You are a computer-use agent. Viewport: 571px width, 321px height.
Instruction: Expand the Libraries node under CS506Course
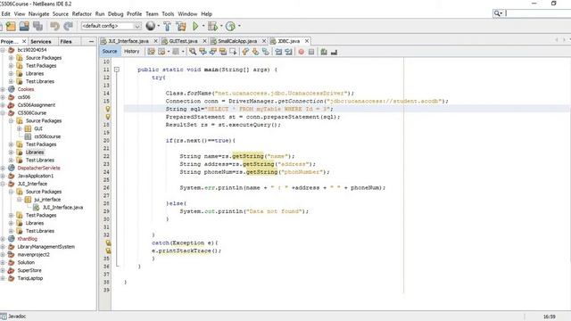point(11,152)
